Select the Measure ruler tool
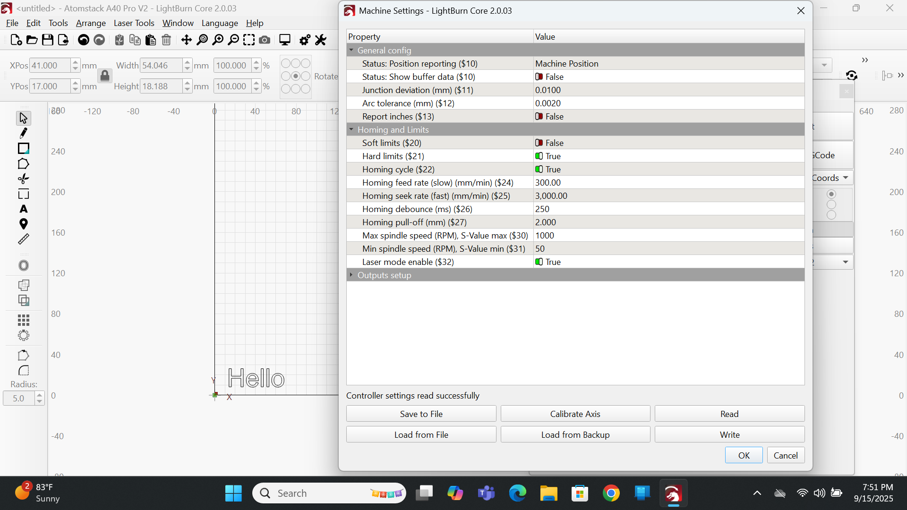The image size is (907, 510). click(23, 239)
